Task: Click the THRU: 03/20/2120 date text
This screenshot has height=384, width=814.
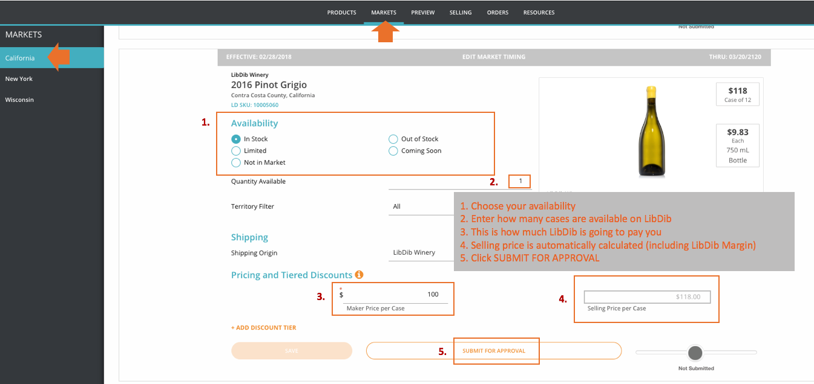Action: [735, 57]
